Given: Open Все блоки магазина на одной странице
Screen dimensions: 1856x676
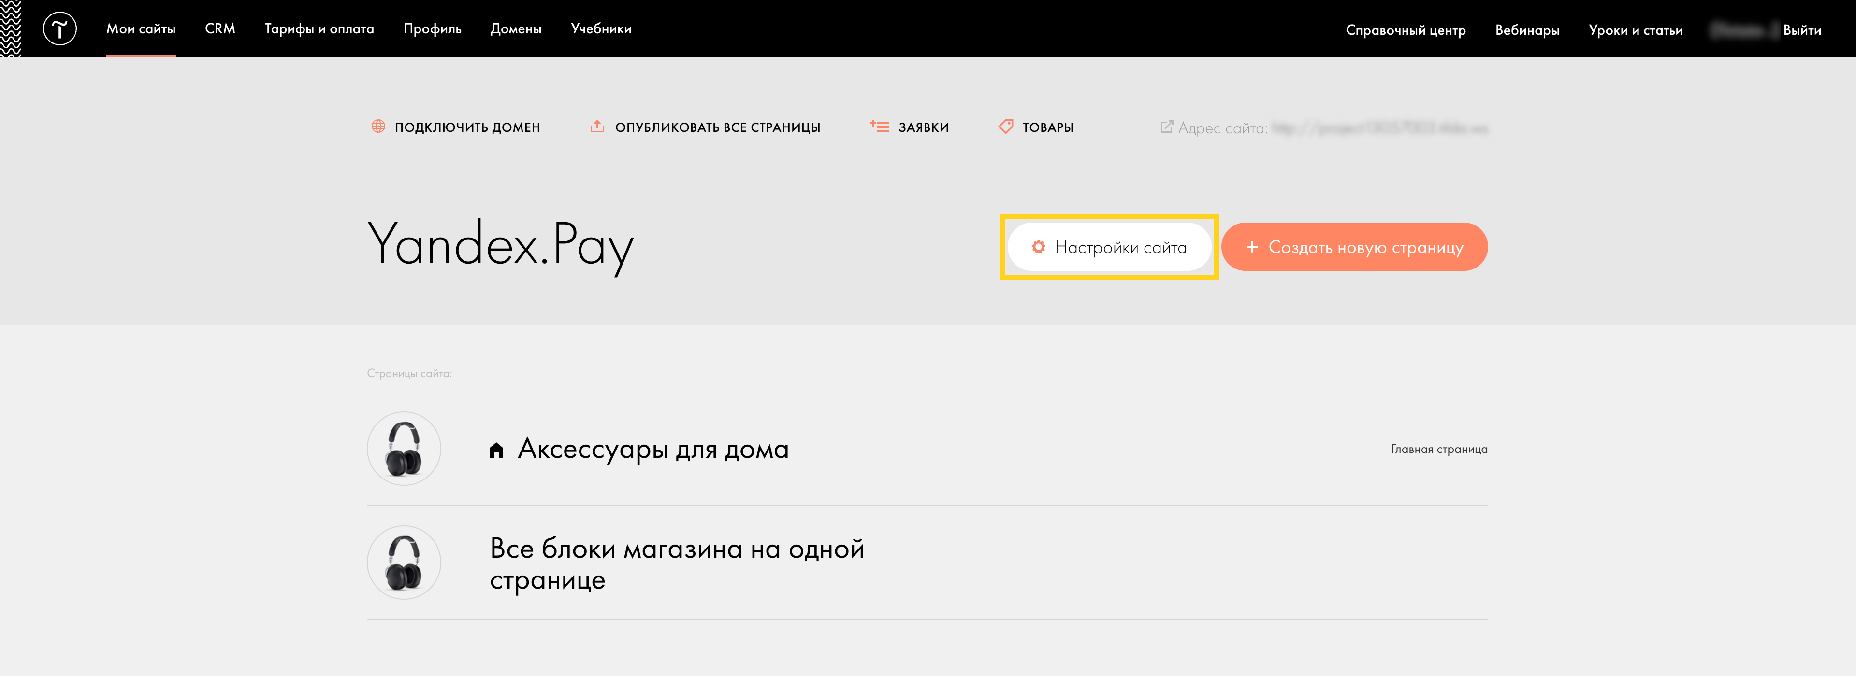Looking at the screenshot, I should [x=677, y=563].
